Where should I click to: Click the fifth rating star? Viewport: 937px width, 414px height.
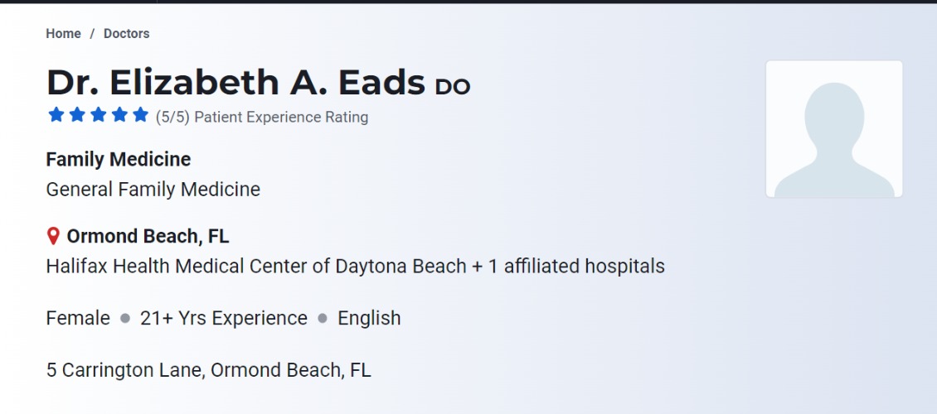140,115
